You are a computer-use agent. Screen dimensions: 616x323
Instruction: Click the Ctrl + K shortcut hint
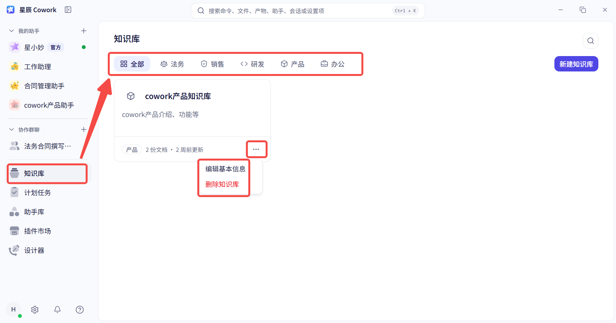click(406, 11)
